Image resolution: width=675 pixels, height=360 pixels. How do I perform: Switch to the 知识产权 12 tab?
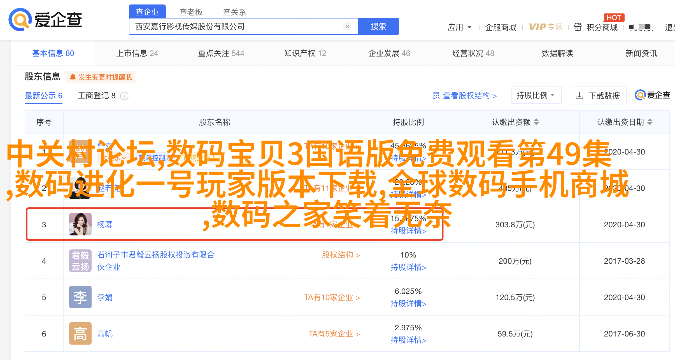(305, 53)
